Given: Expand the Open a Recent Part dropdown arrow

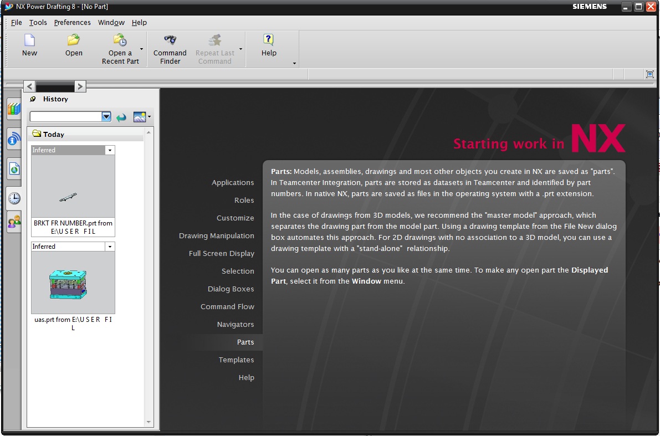Looking at the screenshot, I should pyautogui.click(x=141, y=49).
